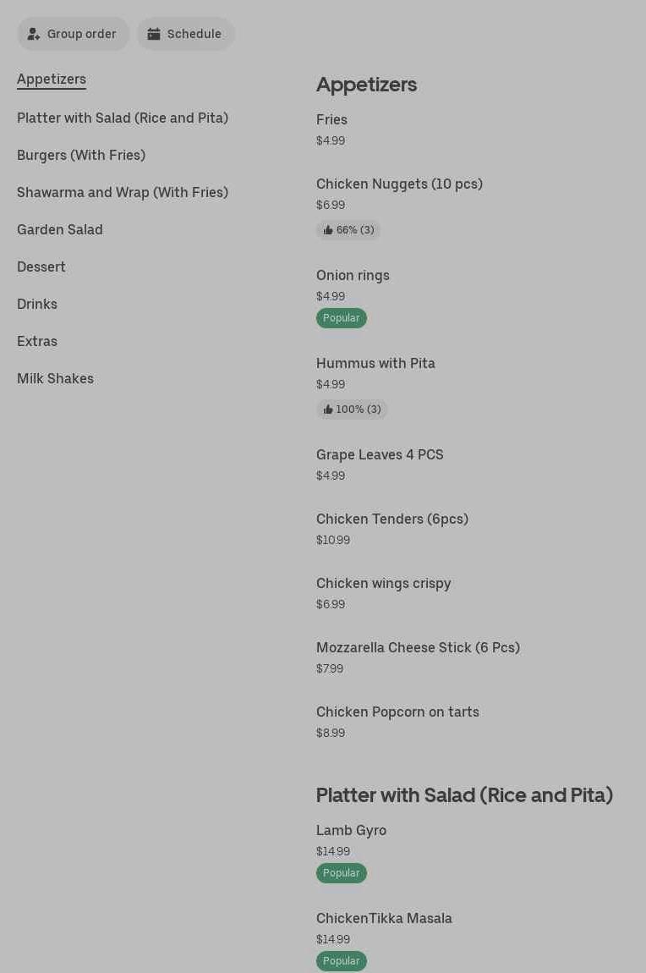Select Grape Leaves 4 PCS item
Image resolution: width=646 pixels, height=973 pixels.
click(380, 455)
